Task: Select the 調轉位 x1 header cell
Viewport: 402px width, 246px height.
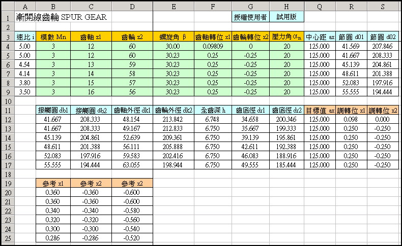Action: pos(351,111)
